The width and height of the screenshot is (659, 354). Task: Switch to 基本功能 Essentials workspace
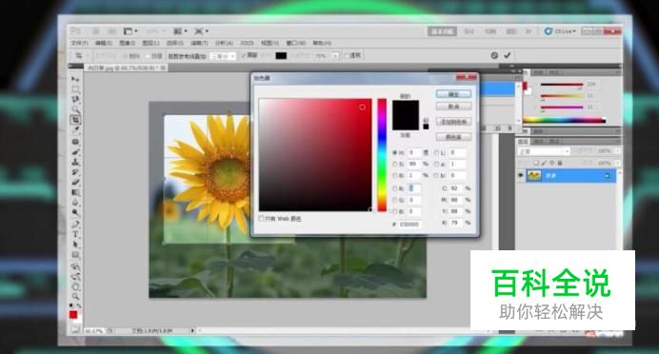click(442, 31)
